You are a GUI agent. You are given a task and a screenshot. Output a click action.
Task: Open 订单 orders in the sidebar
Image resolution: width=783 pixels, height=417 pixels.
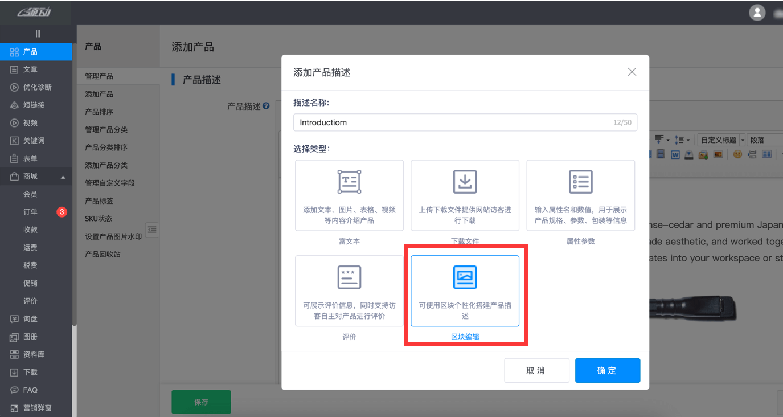pos(30,212)
